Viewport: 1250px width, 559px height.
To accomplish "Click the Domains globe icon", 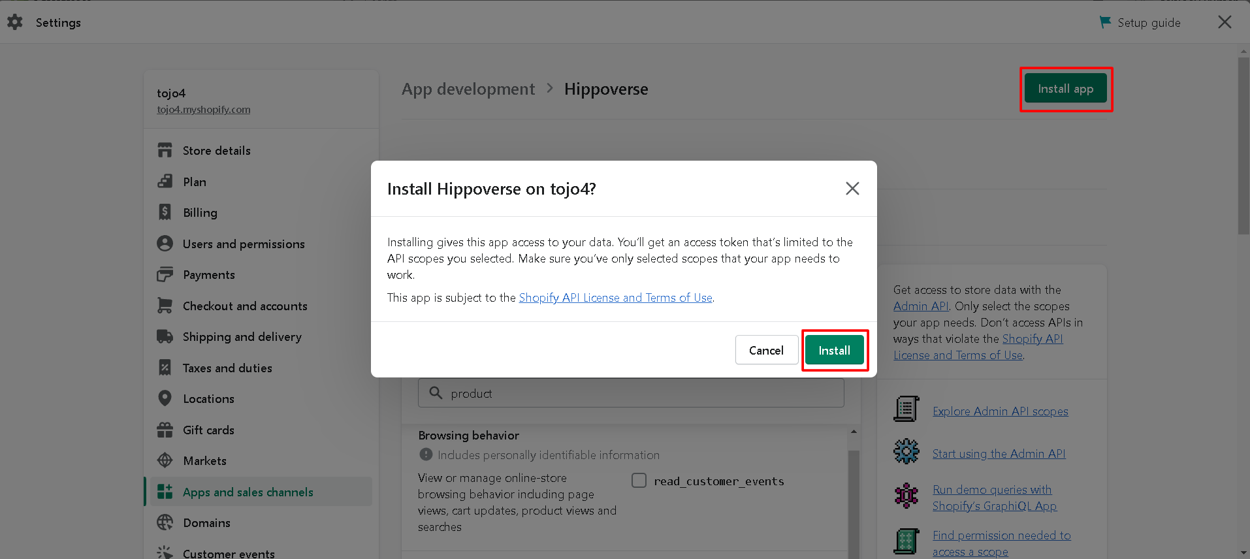I will point(165,522).
